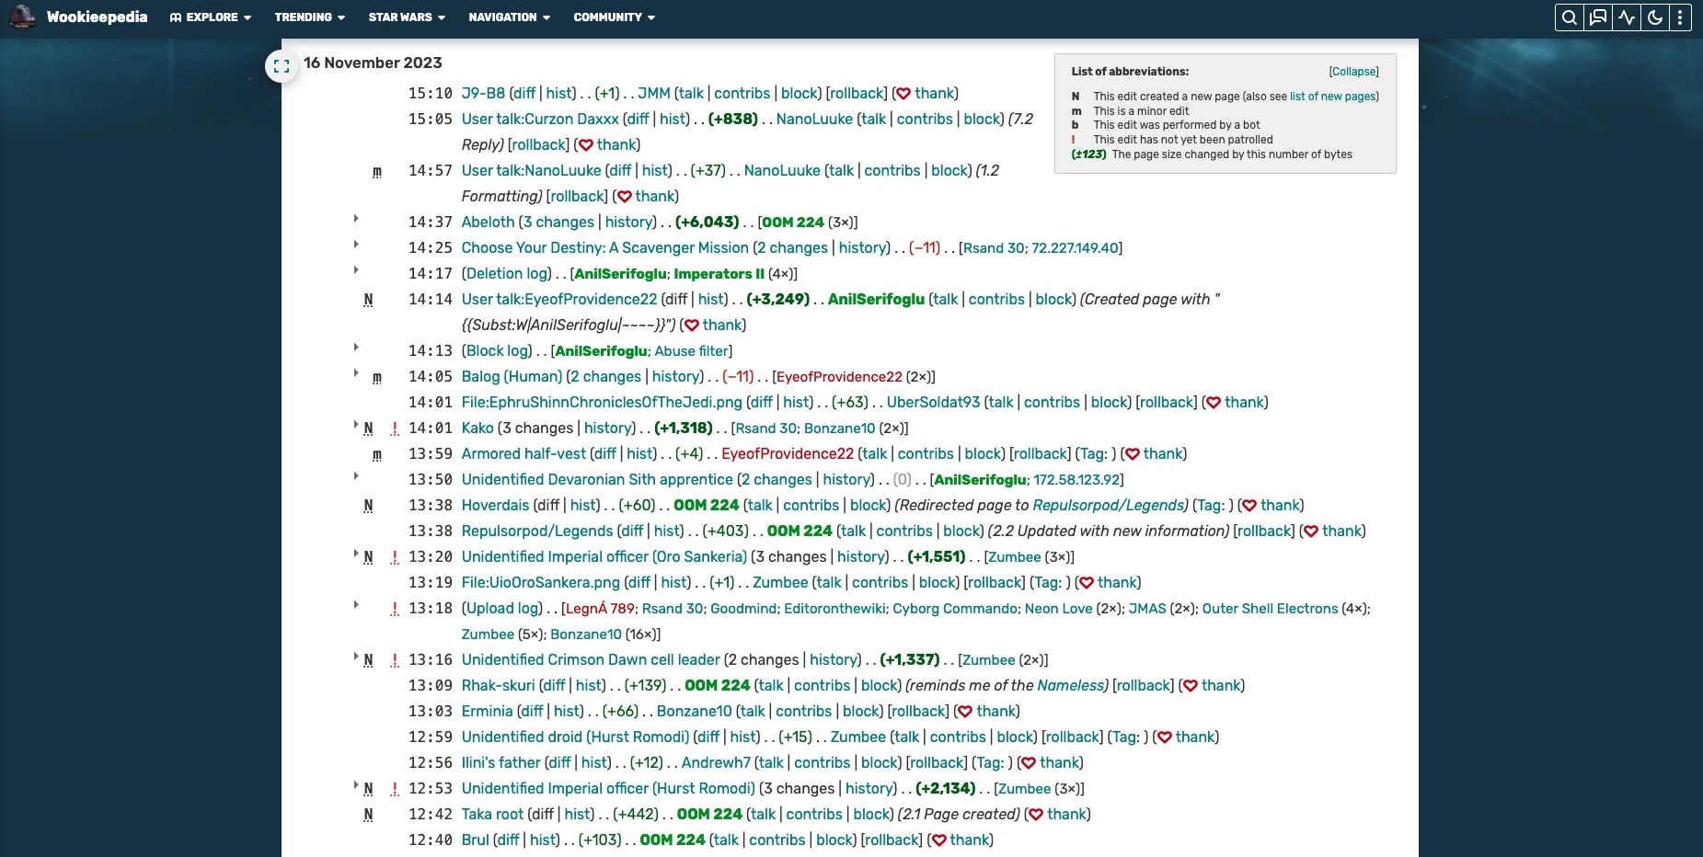Click the heart icon in the Rhak-skuri row

pos(1191,686)
